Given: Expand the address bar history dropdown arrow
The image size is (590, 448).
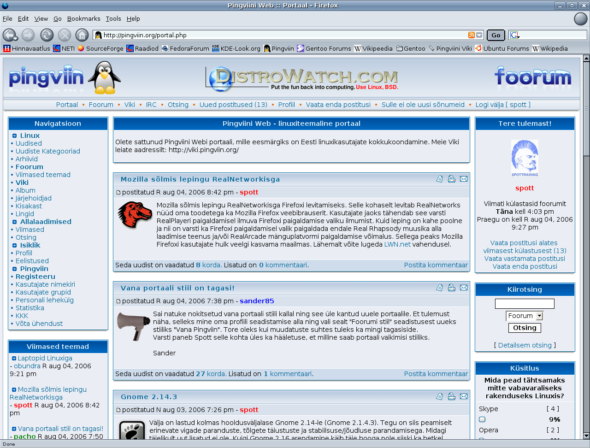Looking at the screenshot, I should pos(479,35).
